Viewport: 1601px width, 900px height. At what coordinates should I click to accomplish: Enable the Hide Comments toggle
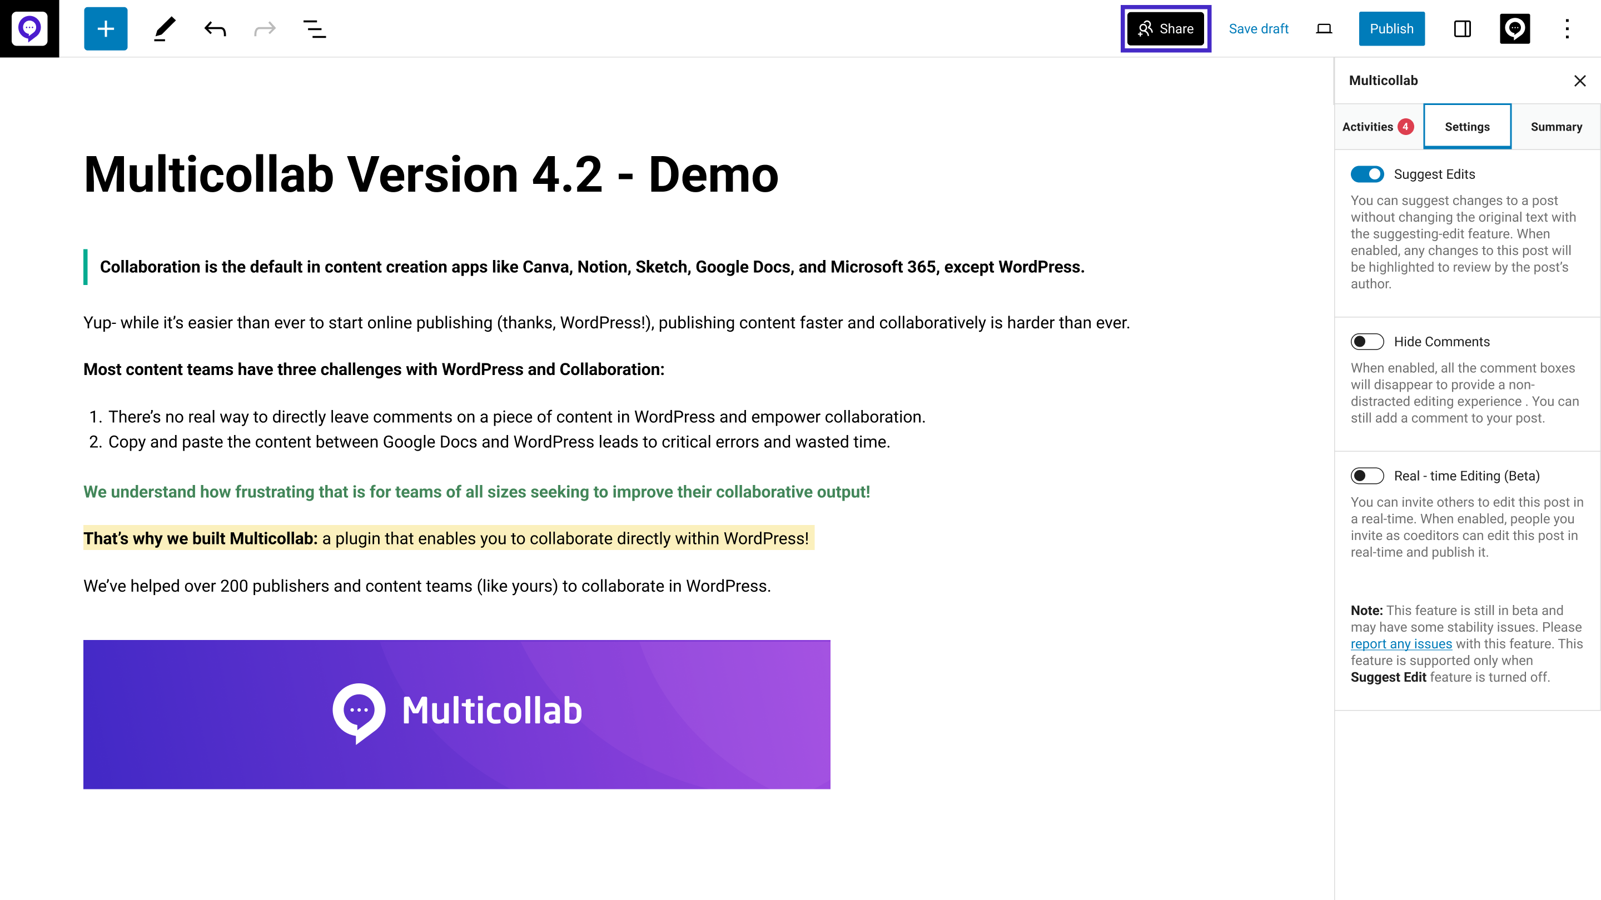coord(1367,342)
